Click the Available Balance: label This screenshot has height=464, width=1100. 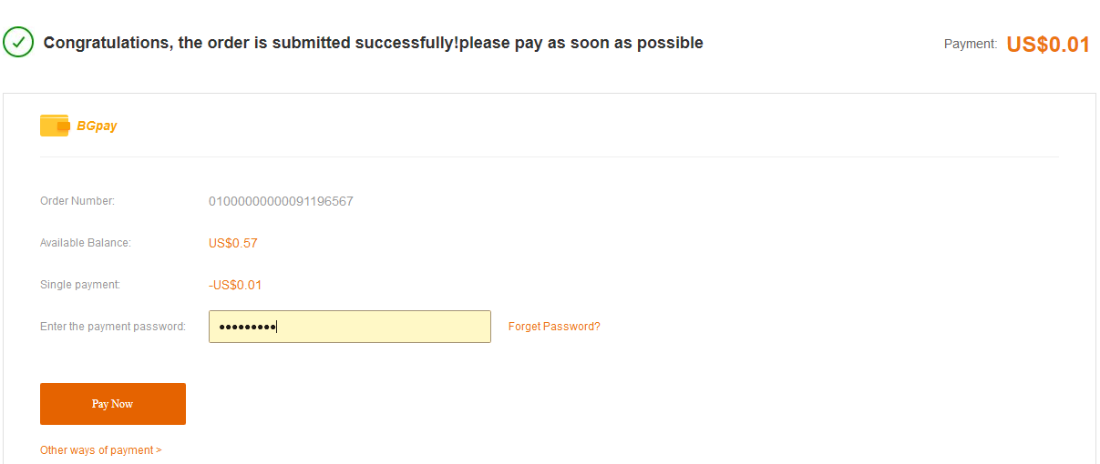[x=86, y=243]
